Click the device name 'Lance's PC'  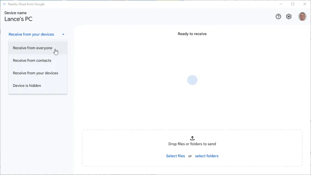(18, 19)
